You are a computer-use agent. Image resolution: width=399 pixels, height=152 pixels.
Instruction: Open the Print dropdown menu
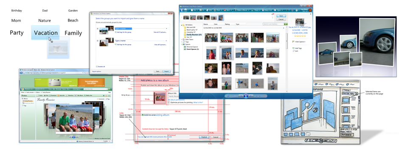tap(218, 10)
